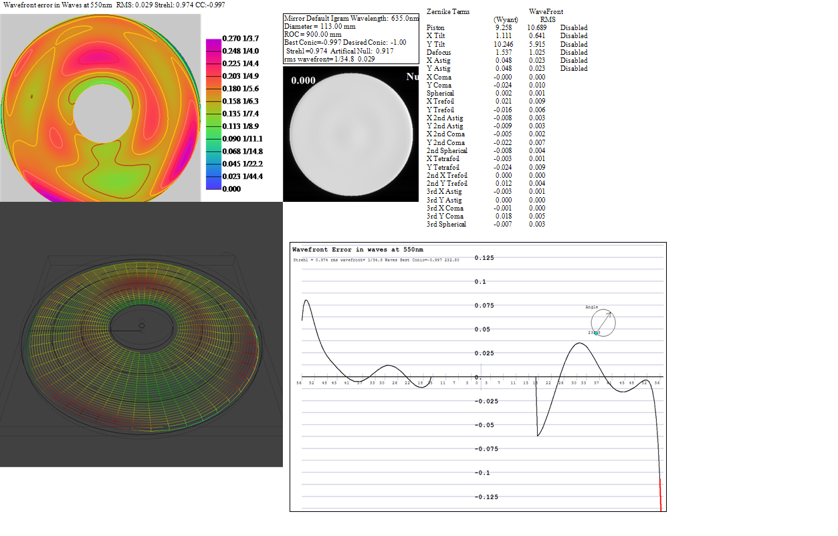
Task: Click the "3rd Y Coma" Zernike term
Action: 445,216
